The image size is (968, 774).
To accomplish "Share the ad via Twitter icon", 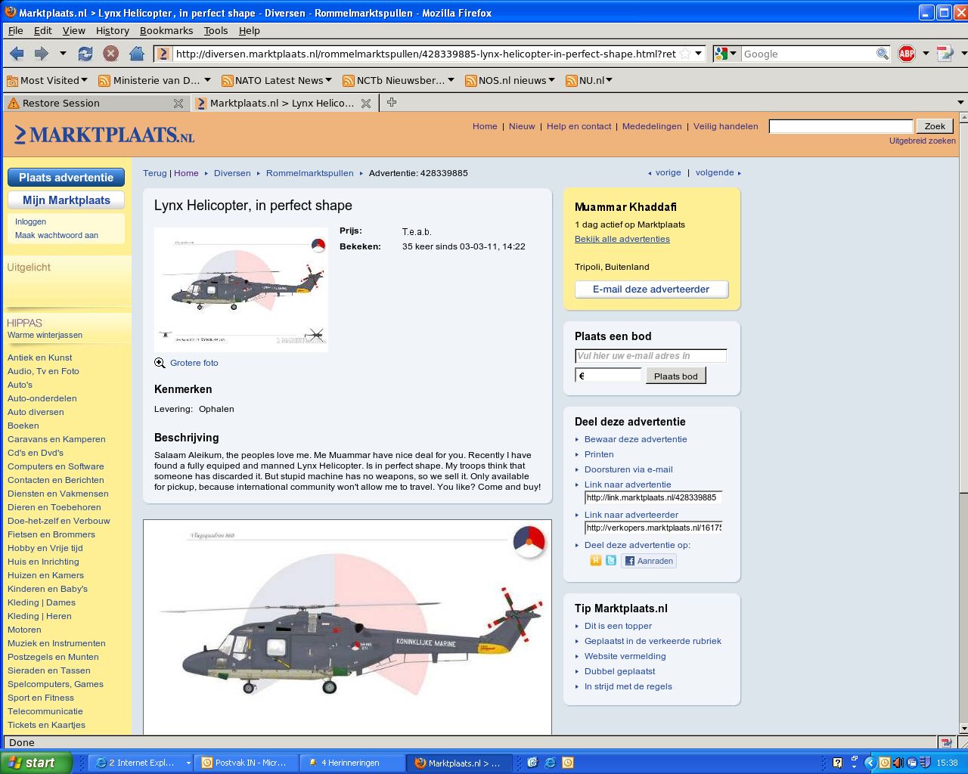I will (611, 560).
